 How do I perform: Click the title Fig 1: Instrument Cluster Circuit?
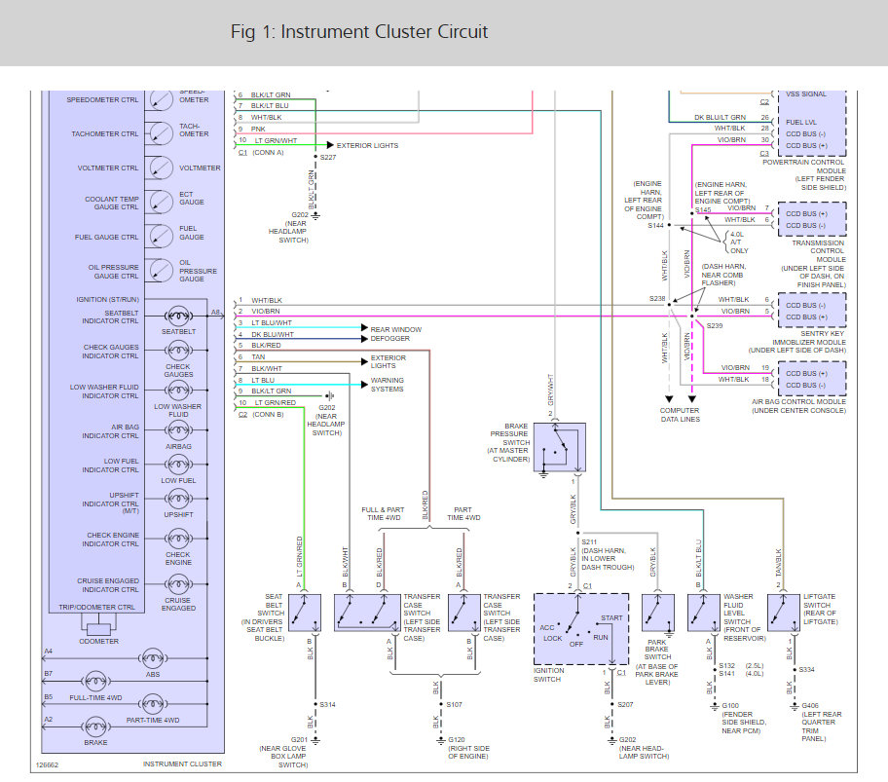pyautogui.click(x=359, y=32)
